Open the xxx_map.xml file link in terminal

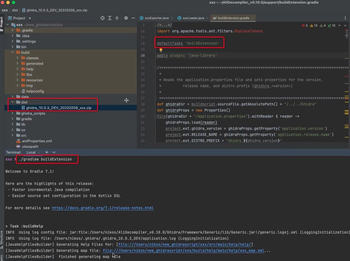click(183, 250)
